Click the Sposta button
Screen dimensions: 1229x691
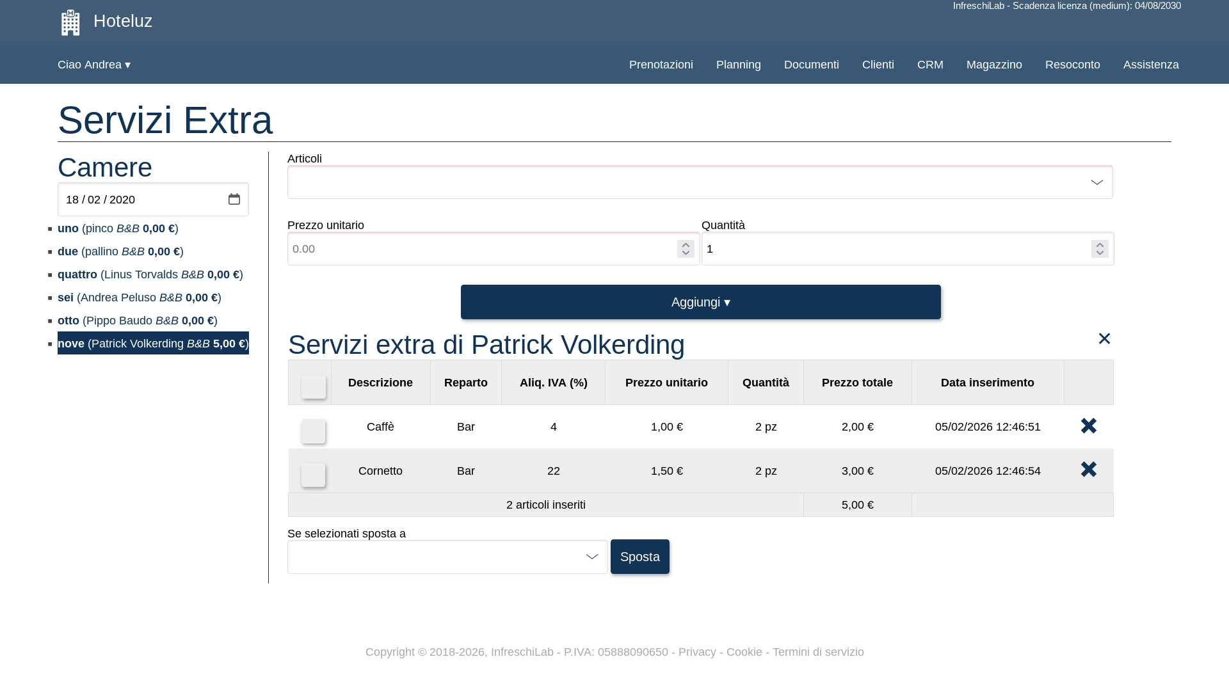pyautogui.click(x=639, y=557)
